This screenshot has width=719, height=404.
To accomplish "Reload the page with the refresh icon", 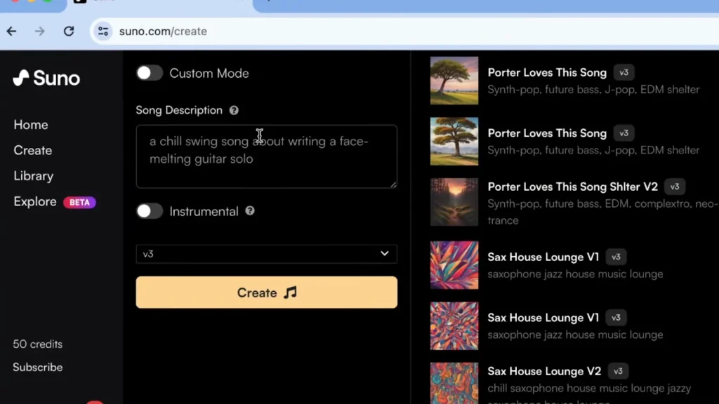I will [69, 31].
